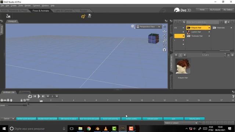235x132 pixels.
Task: Click content library search magnifier icon
Action: point(232,22)
